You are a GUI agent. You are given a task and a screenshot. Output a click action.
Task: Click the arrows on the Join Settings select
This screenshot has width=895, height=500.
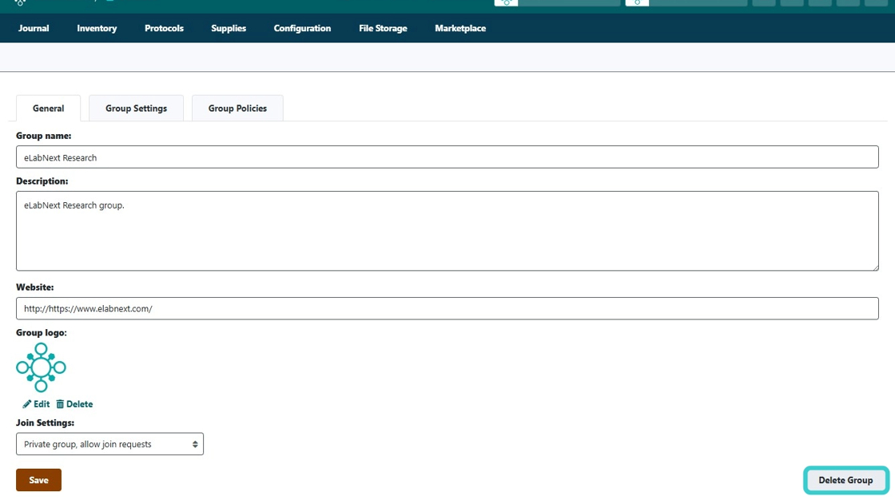click(195, 444)
